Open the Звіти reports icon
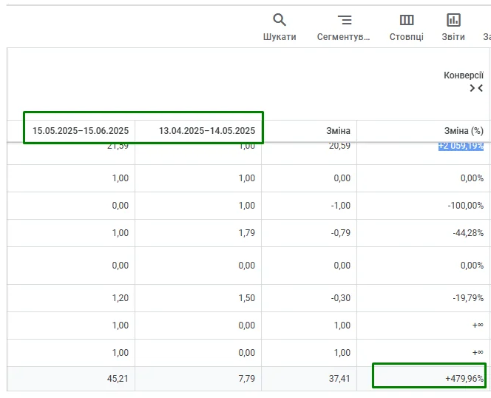This screenshot has height=398, width=491. pos(453,27)
